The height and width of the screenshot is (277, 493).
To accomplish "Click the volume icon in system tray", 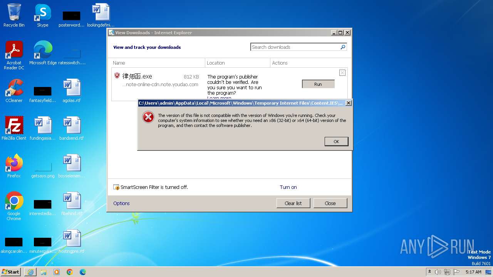I will click(x=438, y=272).
